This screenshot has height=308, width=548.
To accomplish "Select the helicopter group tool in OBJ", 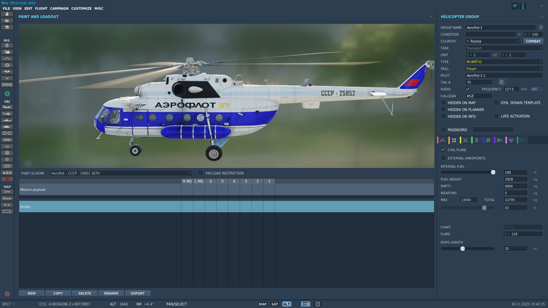I will (7, 113).
